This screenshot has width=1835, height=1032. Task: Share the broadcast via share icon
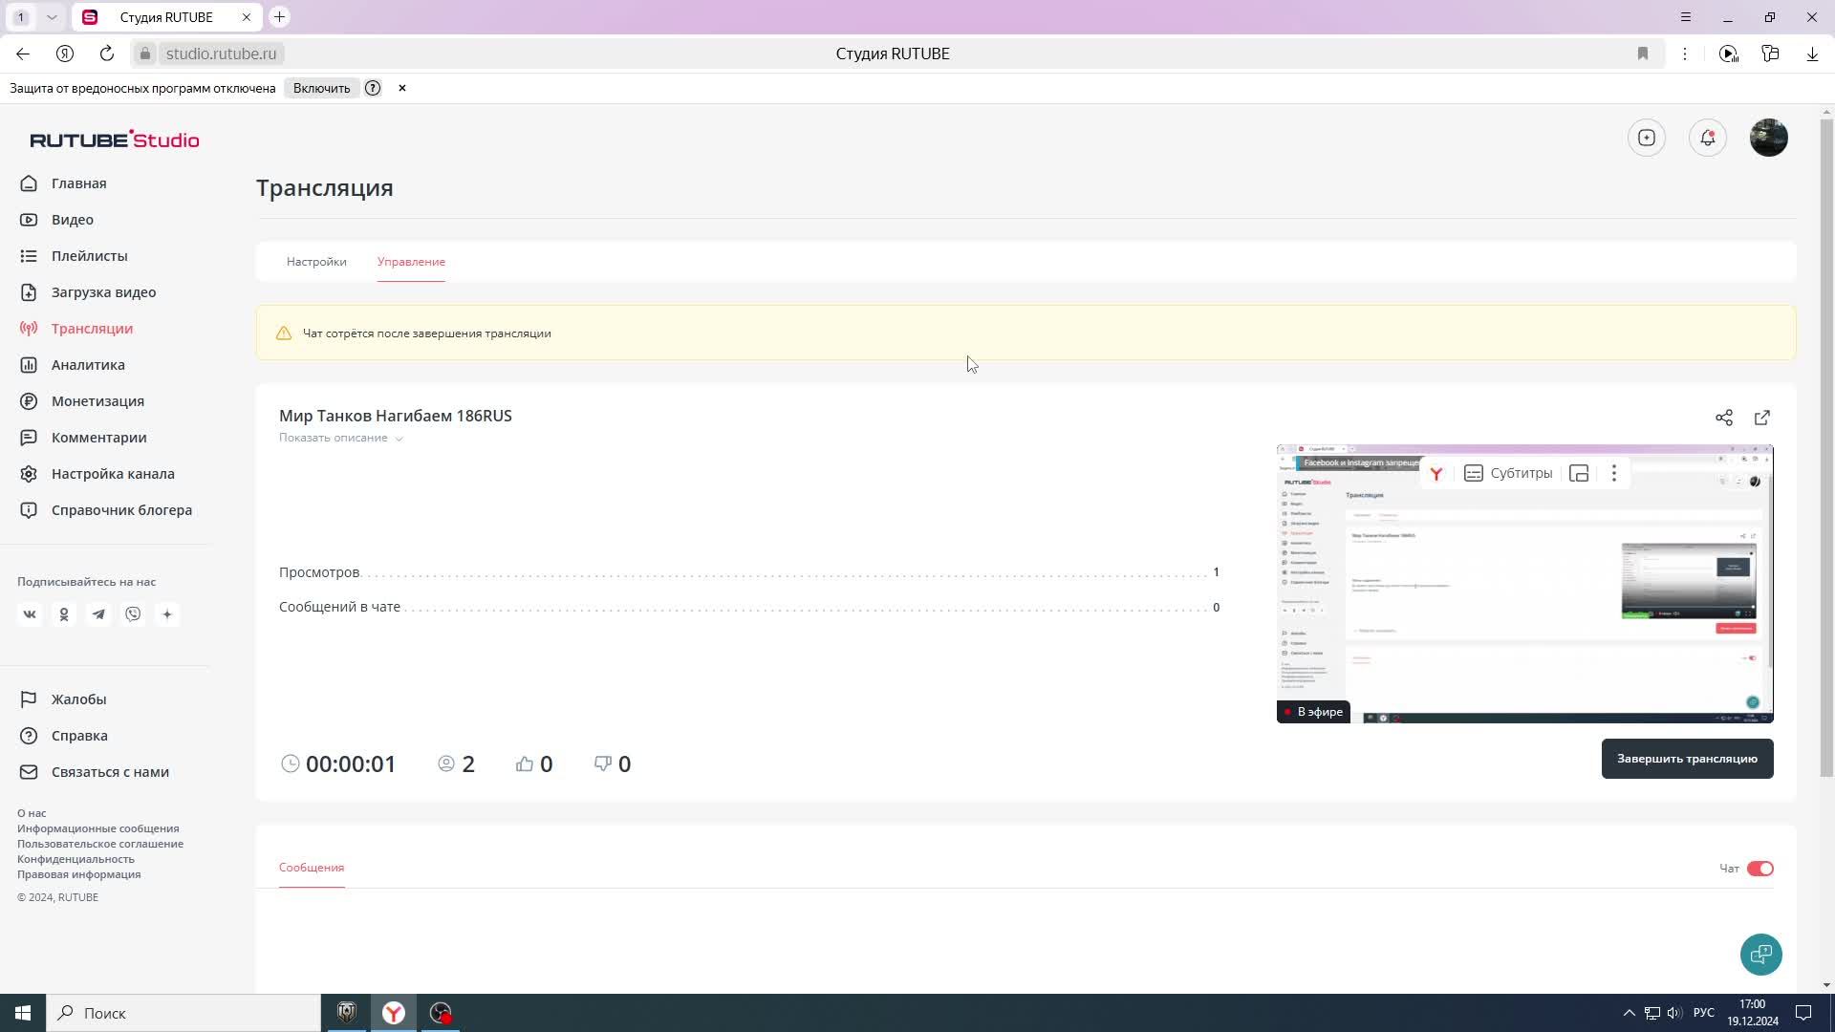(x=1724, y=418)
